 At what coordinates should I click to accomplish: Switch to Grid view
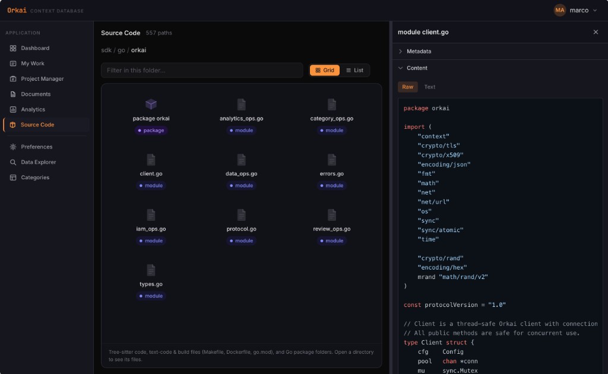[x=325, y=70]
